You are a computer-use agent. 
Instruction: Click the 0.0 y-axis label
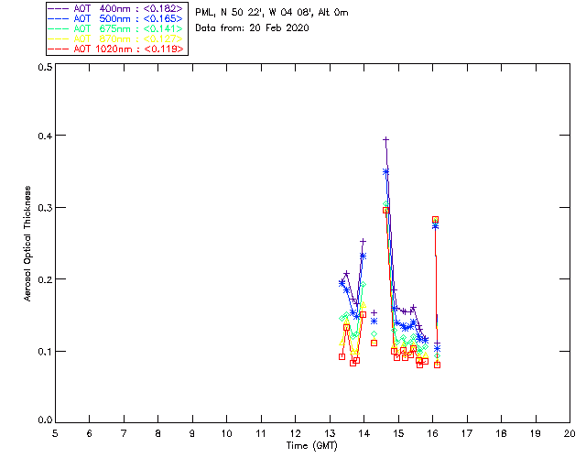tap(45, 420)
